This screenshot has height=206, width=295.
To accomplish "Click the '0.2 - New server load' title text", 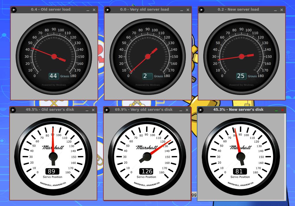I will (x=238, y=10).
